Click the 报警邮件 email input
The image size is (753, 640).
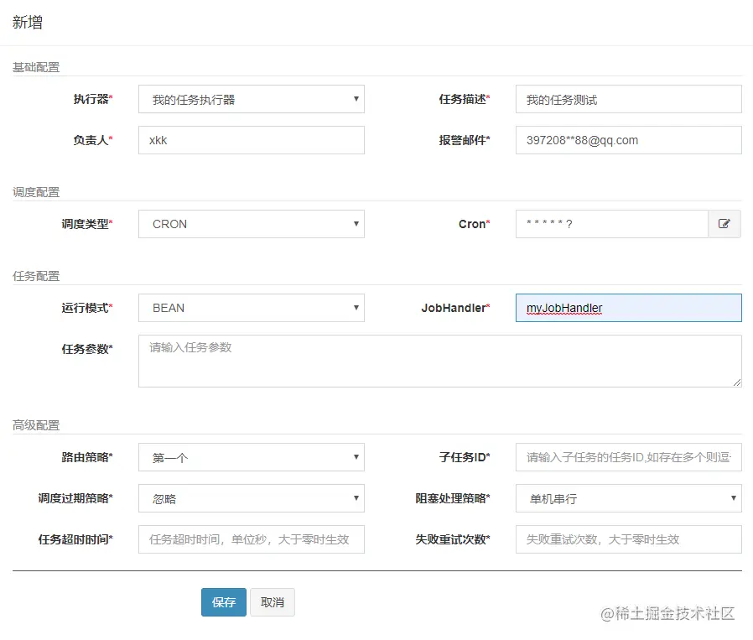[x=629, y=140]
